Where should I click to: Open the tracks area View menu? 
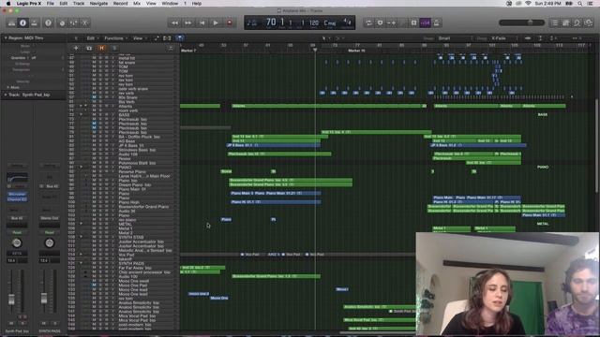click(x=140, y=38)
